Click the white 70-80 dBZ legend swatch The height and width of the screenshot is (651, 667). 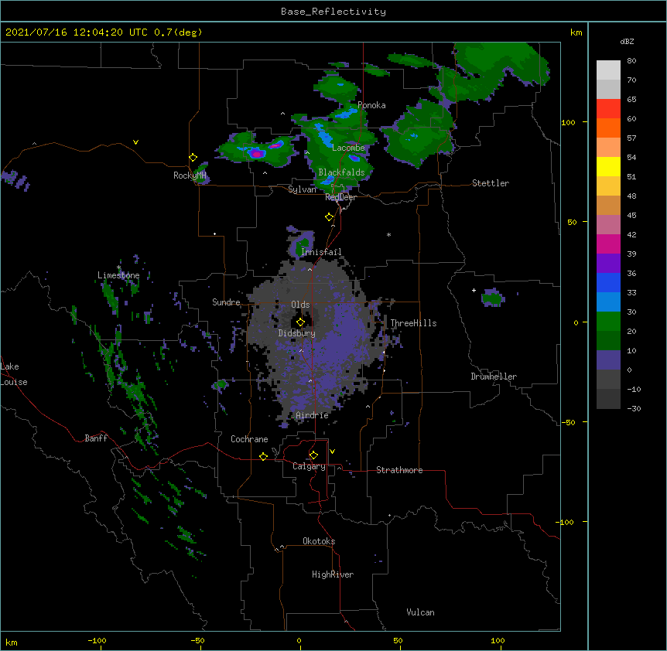(608, 70)
